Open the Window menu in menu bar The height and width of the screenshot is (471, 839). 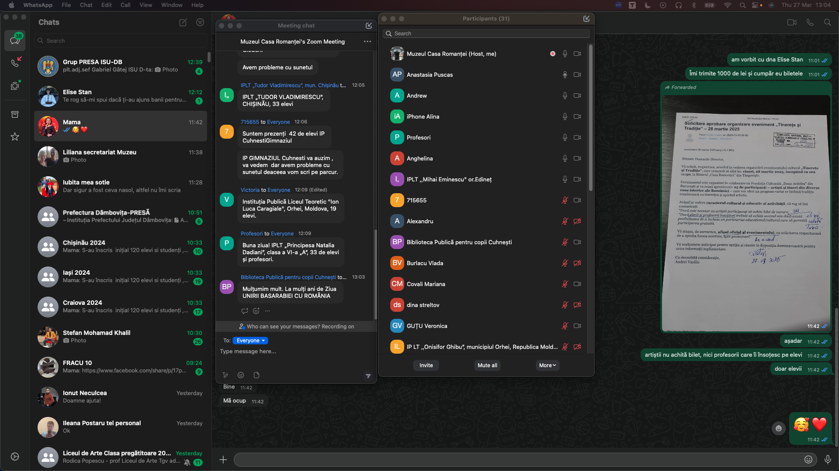point(172,5)
